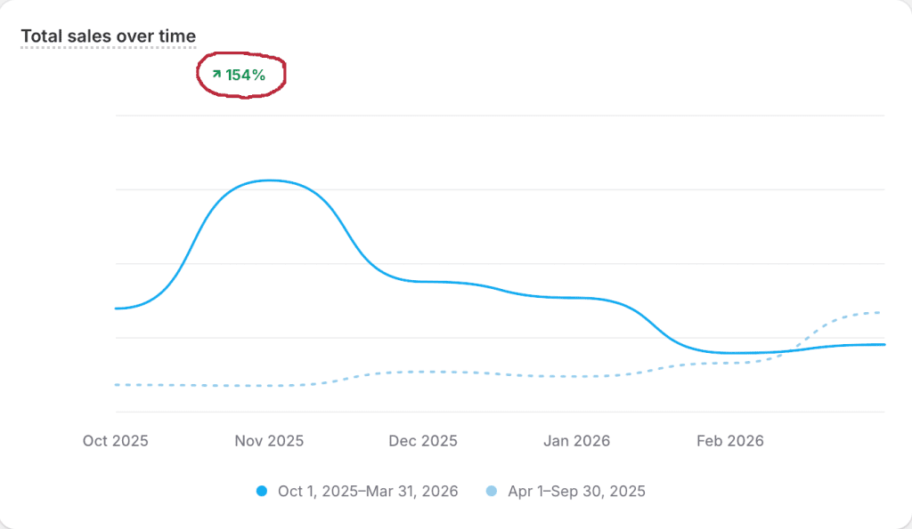Screen dimensions: 912x529
Task: Open the "Total sales over time" title link
Action: (108, 36)
